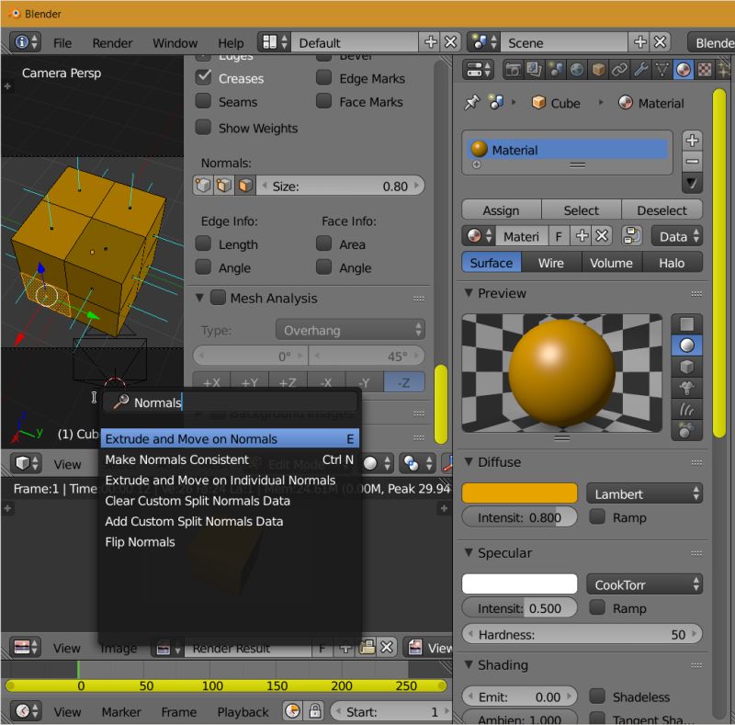Image resolution: width=735 pixels, height=725 pixels.
Task: Click Make Normals Consistent
Action: point(176,459)
